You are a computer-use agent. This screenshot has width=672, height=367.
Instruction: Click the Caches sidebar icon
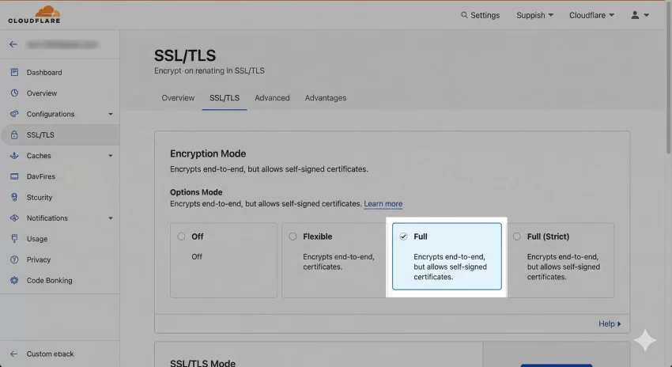tap(14, 155)
